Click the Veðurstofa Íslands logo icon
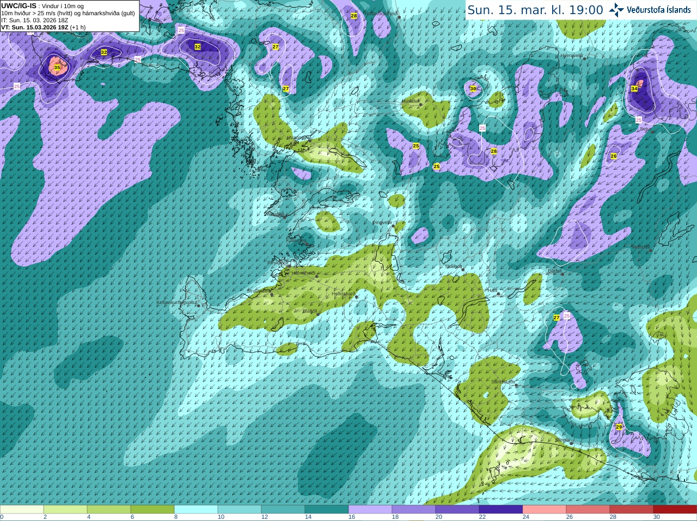697x521 pixels. (616, 10)
